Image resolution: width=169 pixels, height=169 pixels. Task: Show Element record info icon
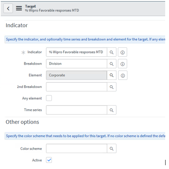click(x=123, y=75)
